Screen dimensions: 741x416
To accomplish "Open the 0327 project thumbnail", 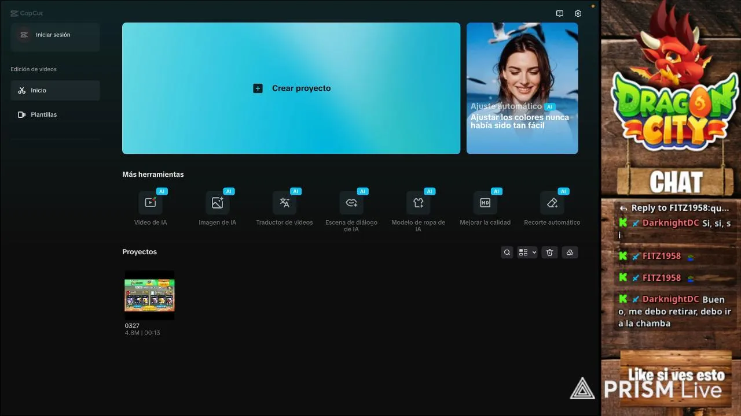I will click(x=149, y=295).
